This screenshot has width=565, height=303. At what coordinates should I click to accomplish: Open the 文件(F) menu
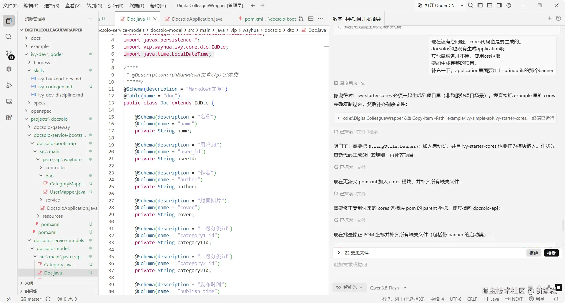[x=10, y=6]
